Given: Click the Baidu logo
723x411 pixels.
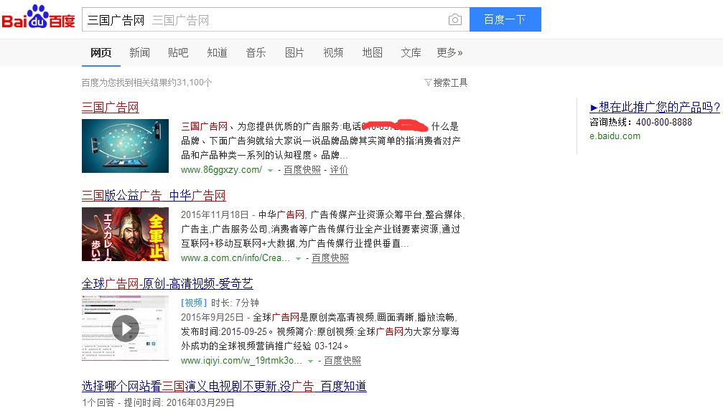Looking at the screenshot, I should 38,16.
